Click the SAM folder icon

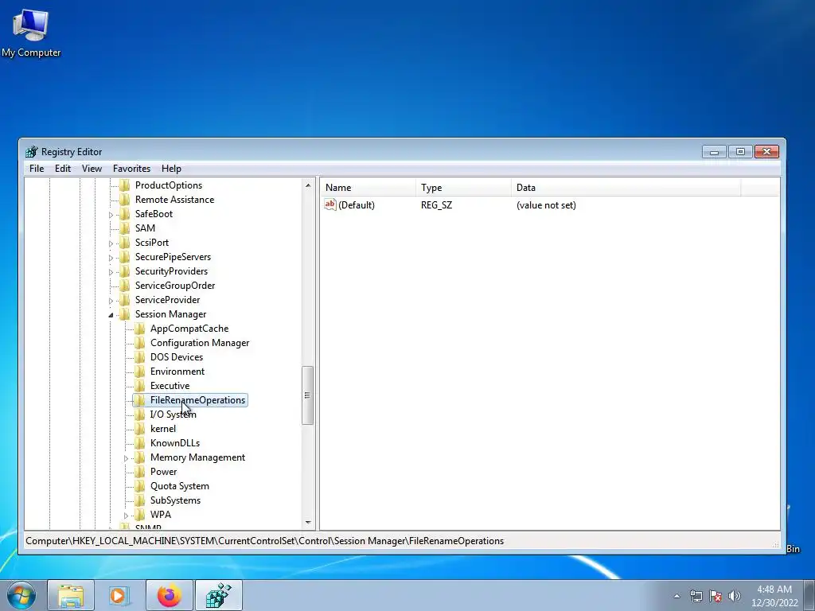click(125, 228)
